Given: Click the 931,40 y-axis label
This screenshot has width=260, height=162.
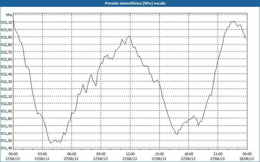Looking at the screenshot, I should tap(6, 148).
